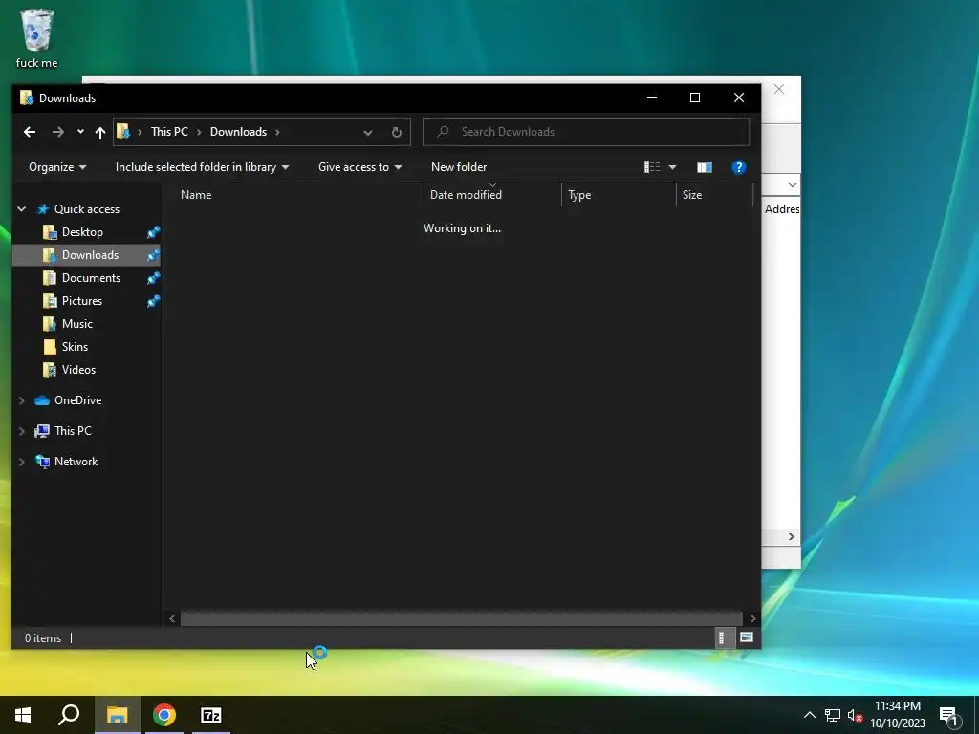Expand the This PC node
The height and width of the screenshot is (734, 979).
coord(22,431)
